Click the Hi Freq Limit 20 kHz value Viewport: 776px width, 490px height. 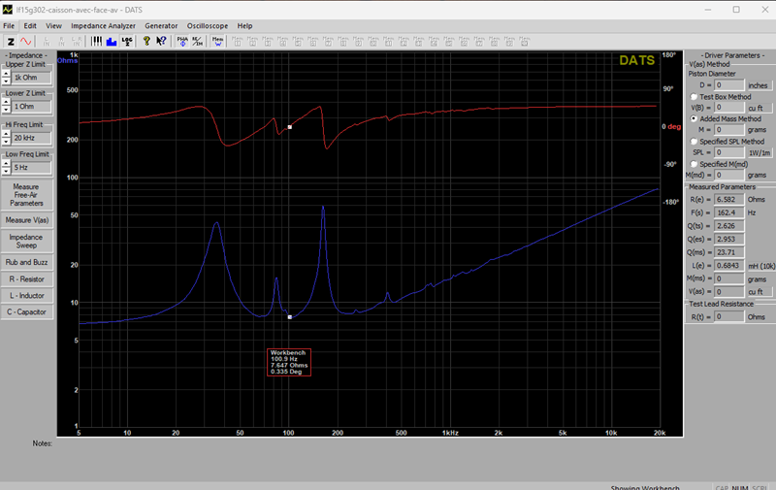coord(31,138)
